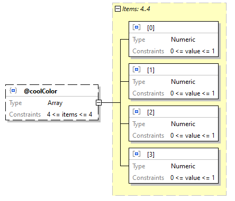
Task: Click the '4 <= items <= 4' constraint
Action: click(x=69, y=114)
